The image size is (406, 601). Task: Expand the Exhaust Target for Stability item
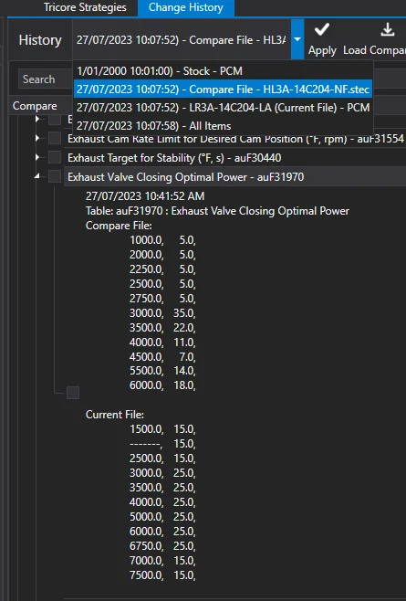37,157
